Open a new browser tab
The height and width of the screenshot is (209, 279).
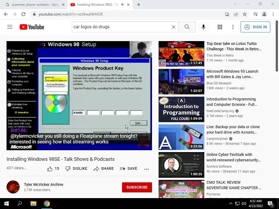(x=139, y=5)
